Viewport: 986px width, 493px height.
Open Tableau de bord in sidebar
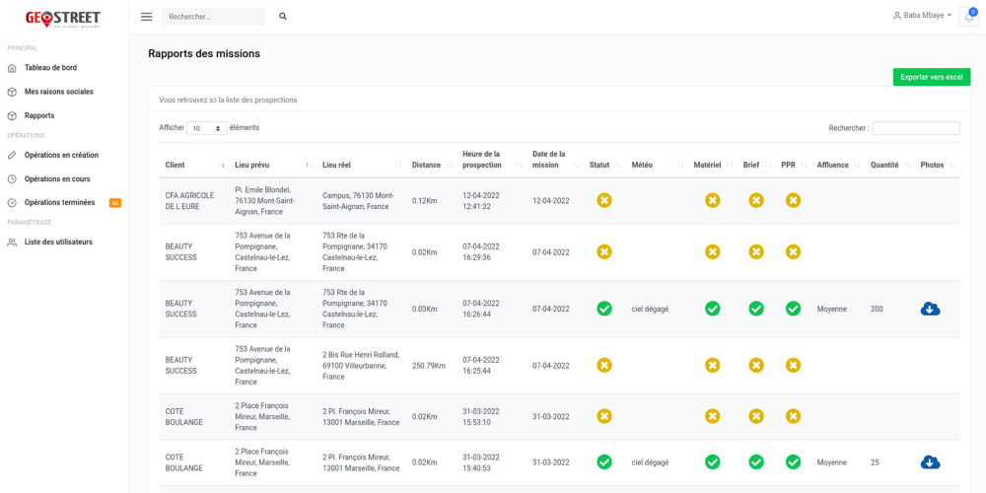pos(50,68)
